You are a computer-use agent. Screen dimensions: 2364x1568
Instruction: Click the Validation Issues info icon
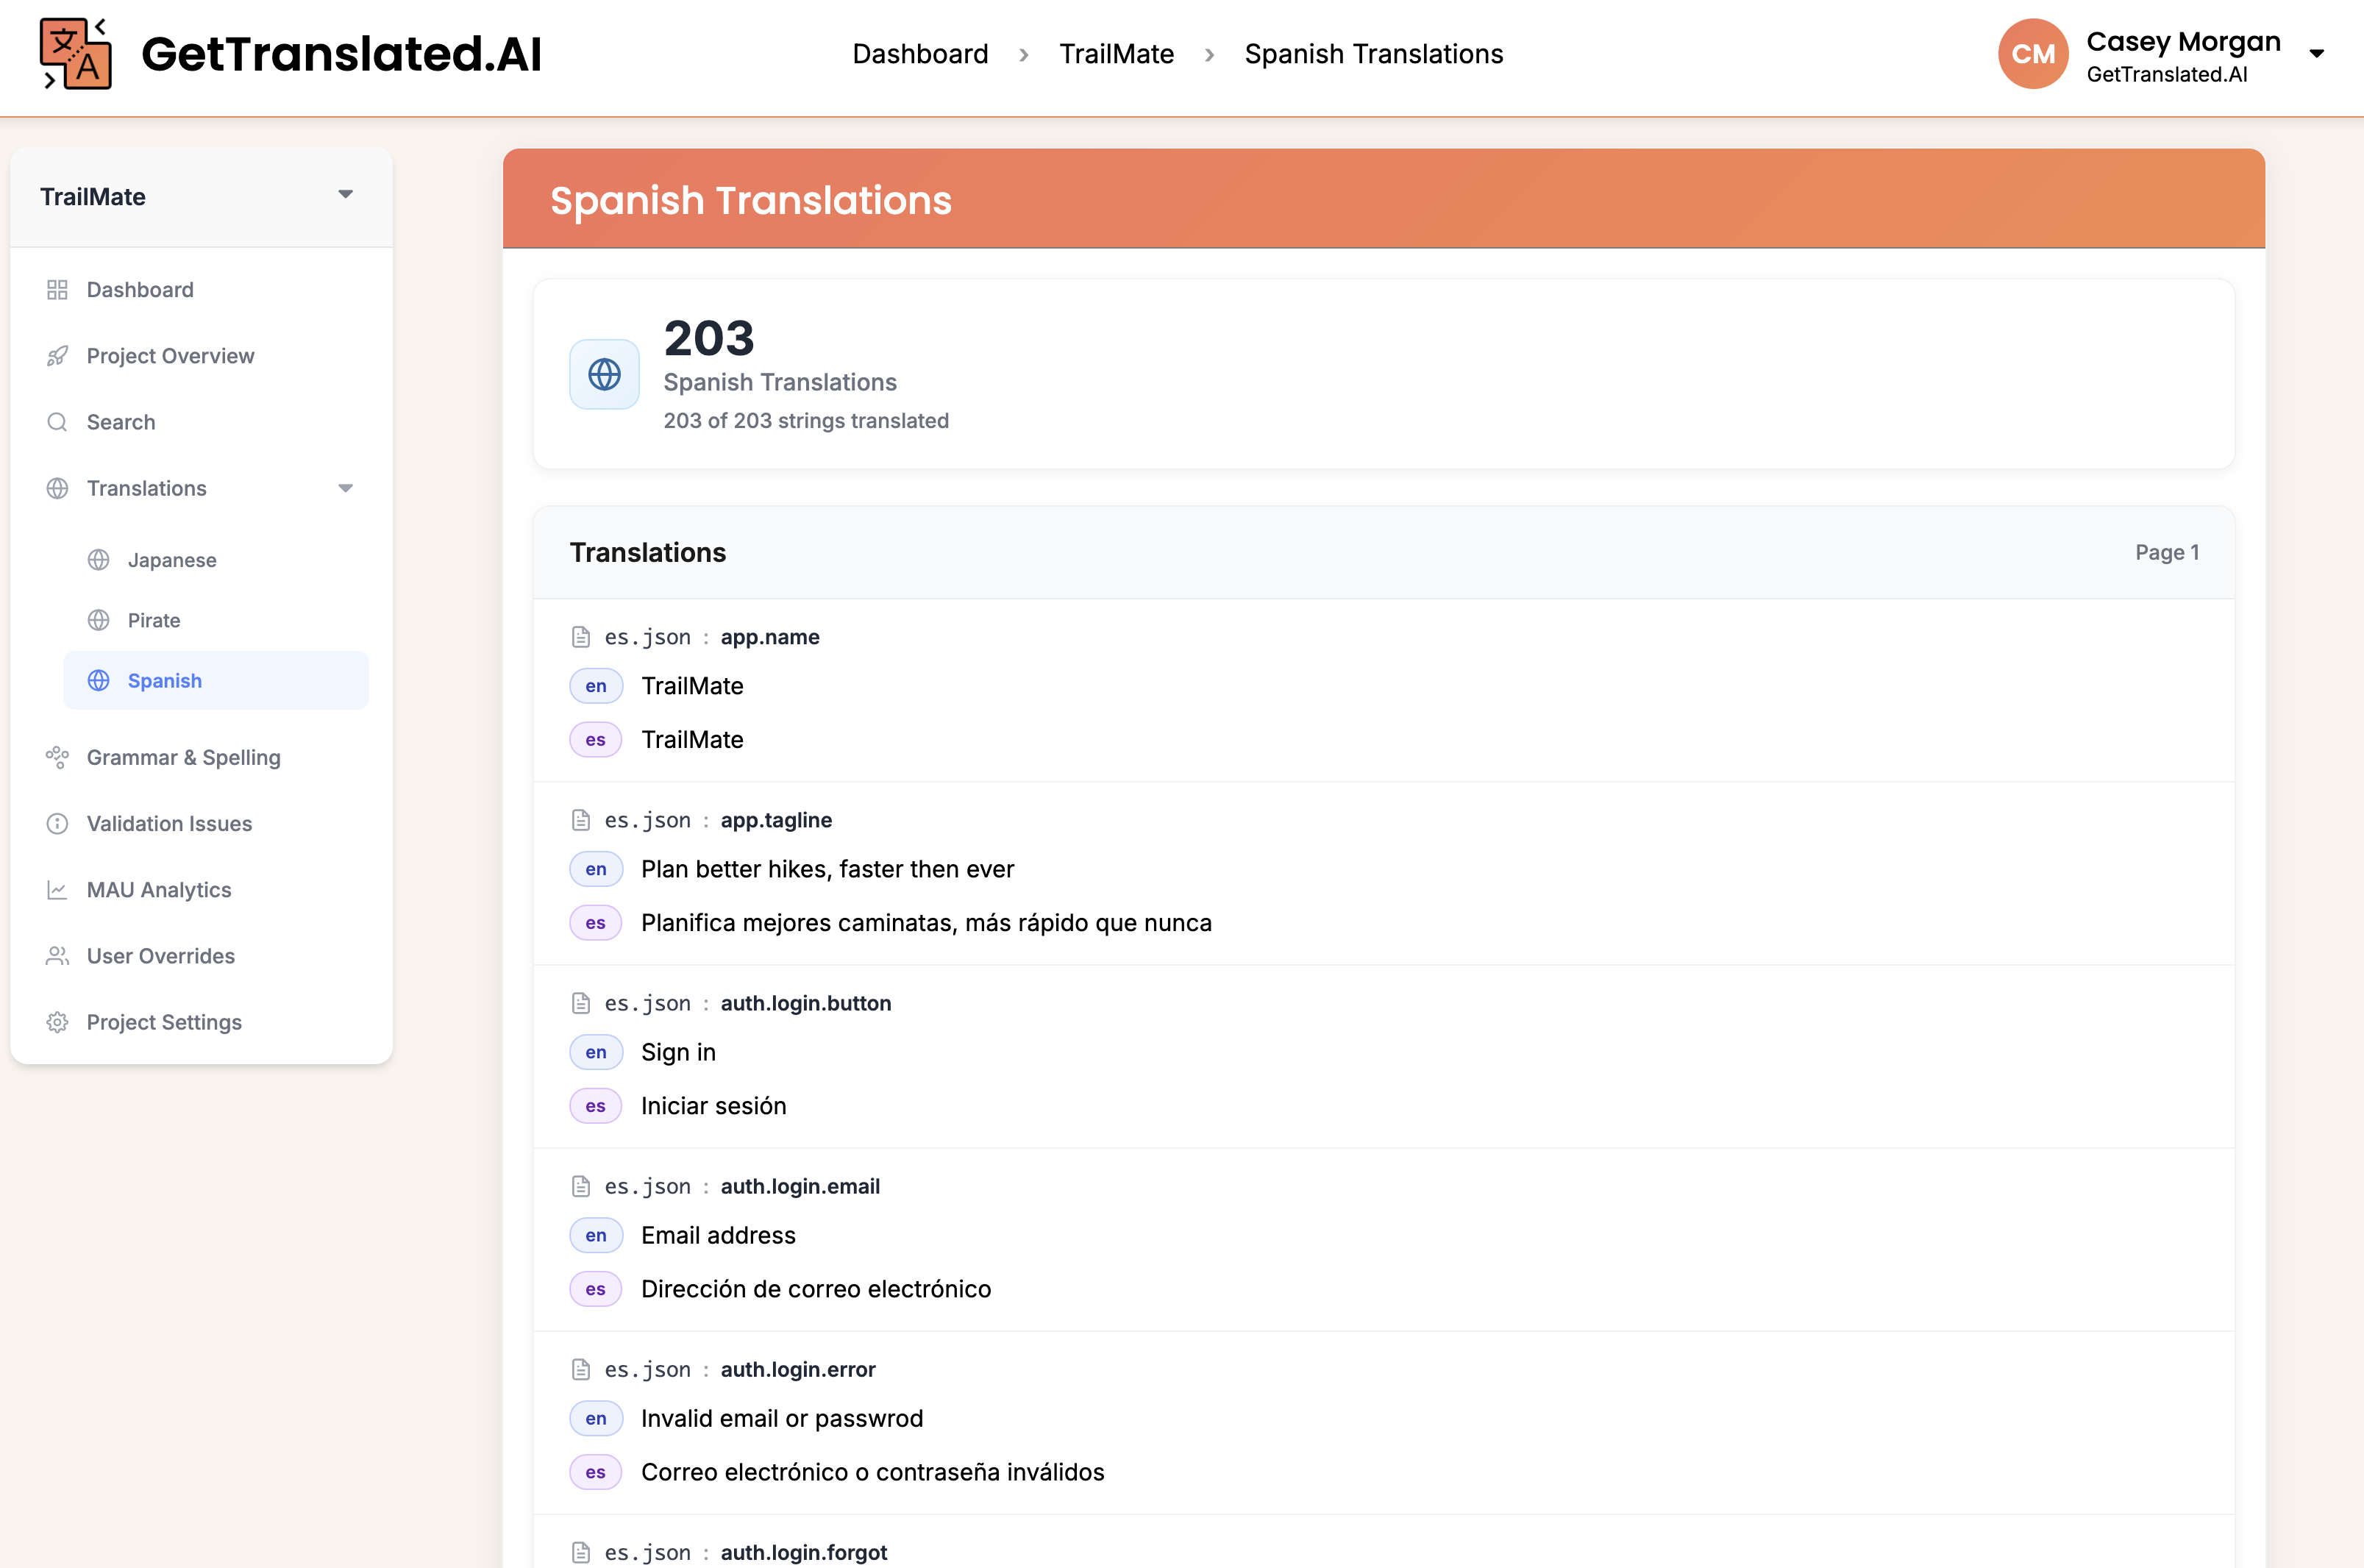57,823
